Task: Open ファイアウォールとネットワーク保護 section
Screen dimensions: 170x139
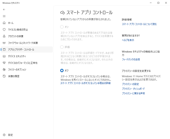Action: tap(27, 43)
